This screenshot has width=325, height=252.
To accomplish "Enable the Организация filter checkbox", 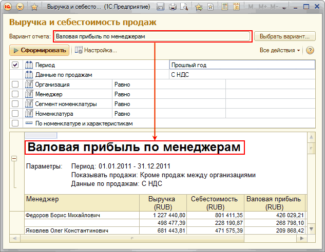I will coord(15,85).
